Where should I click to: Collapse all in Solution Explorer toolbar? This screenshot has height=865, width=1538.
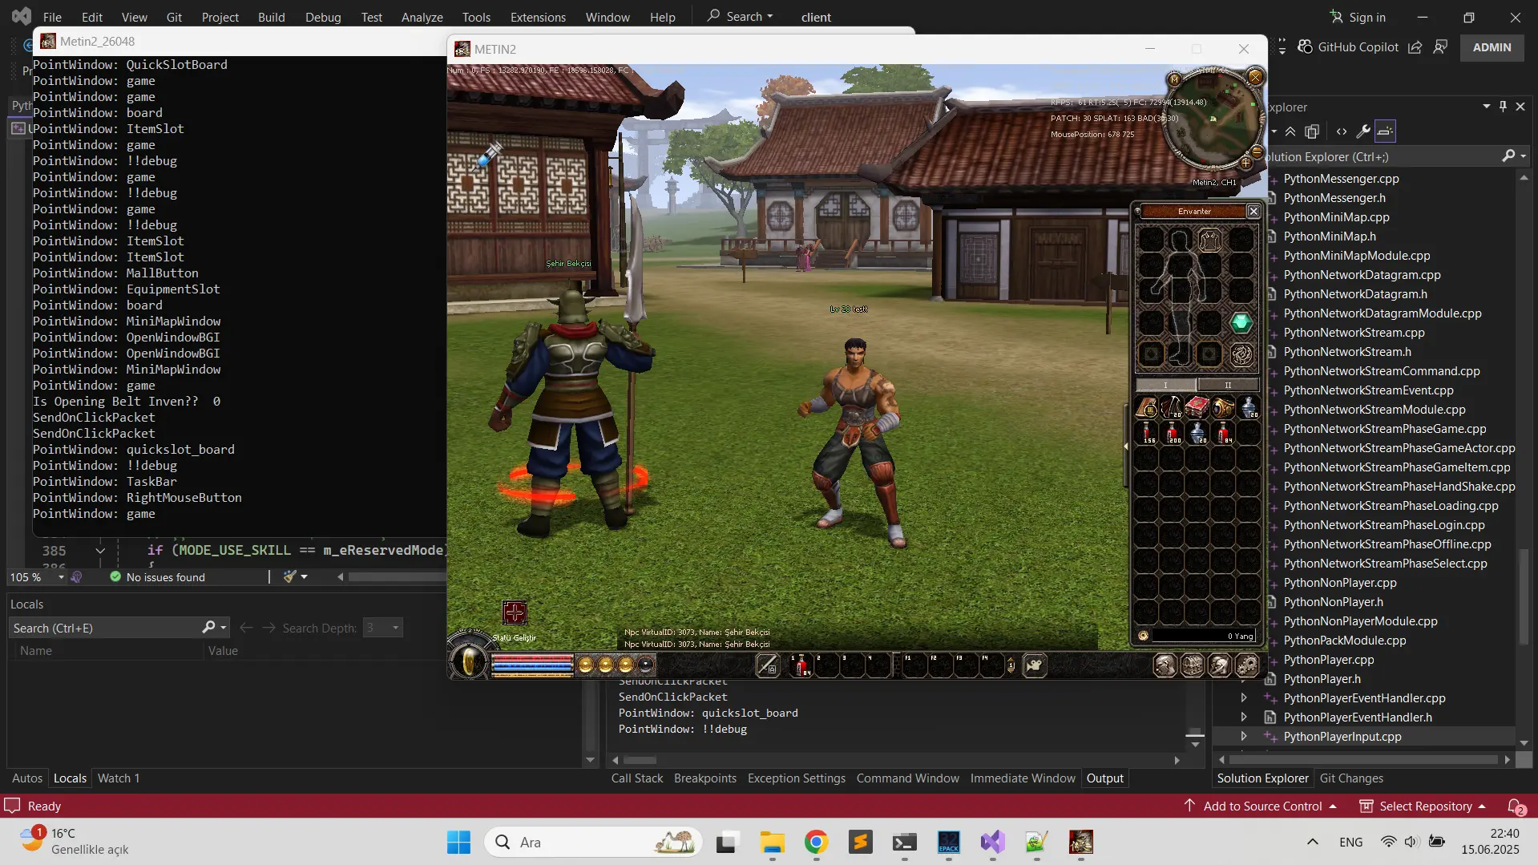click(1290, 131)
